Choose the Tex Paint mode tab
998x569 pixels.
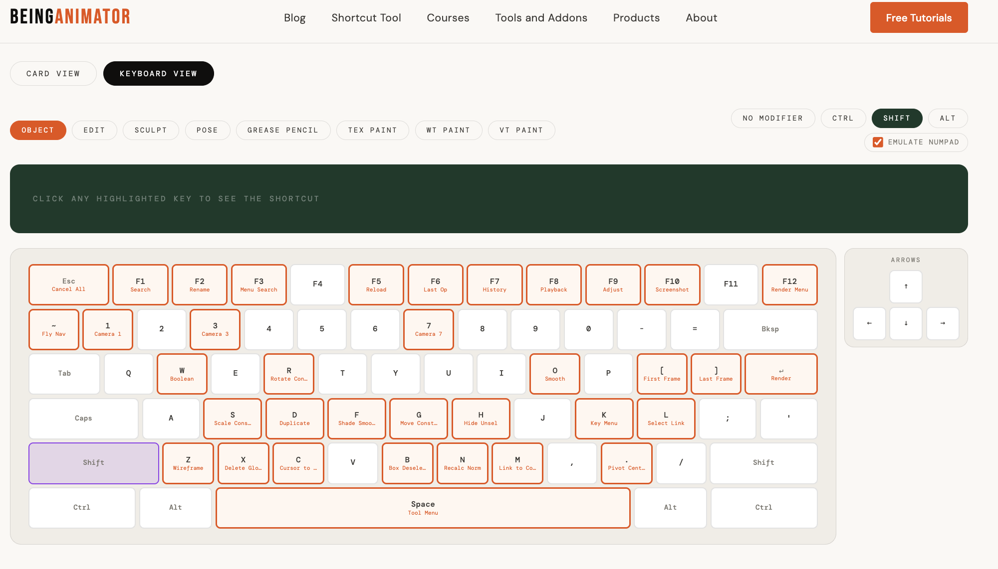373,130
